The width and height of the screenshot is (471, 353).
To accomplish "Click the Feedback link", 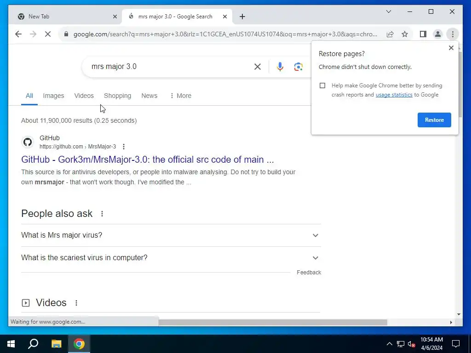I will coord(309,273).
